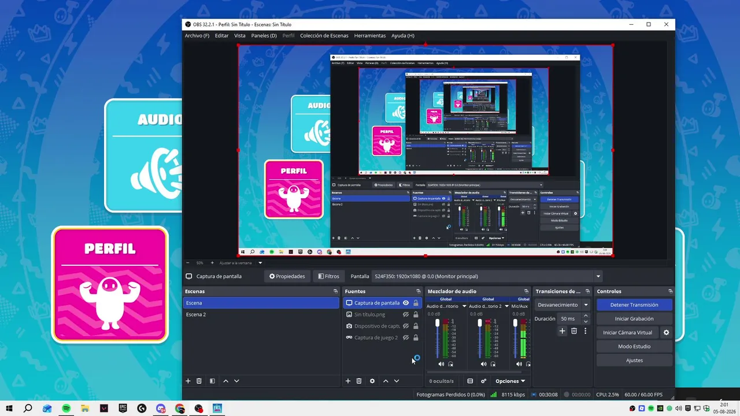Toggle monitoring on first desktop audio channel

[451, 364]
